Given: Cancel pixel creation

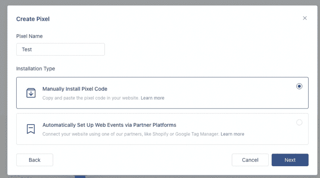Looking at the screenshot, I should (x=250, y=160).
